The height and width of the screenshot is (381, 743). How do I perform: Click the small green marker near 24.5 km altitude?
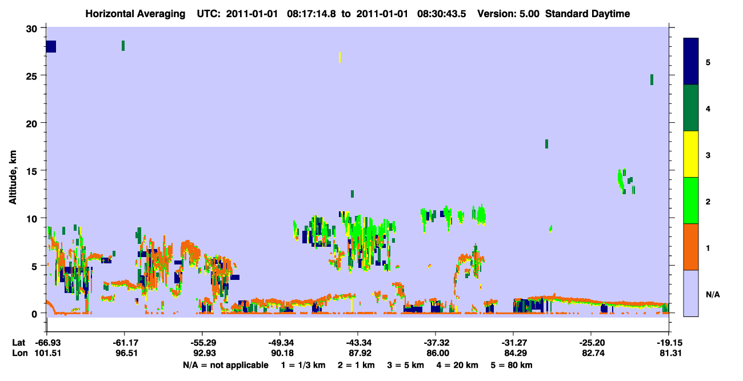click(652, 80)
